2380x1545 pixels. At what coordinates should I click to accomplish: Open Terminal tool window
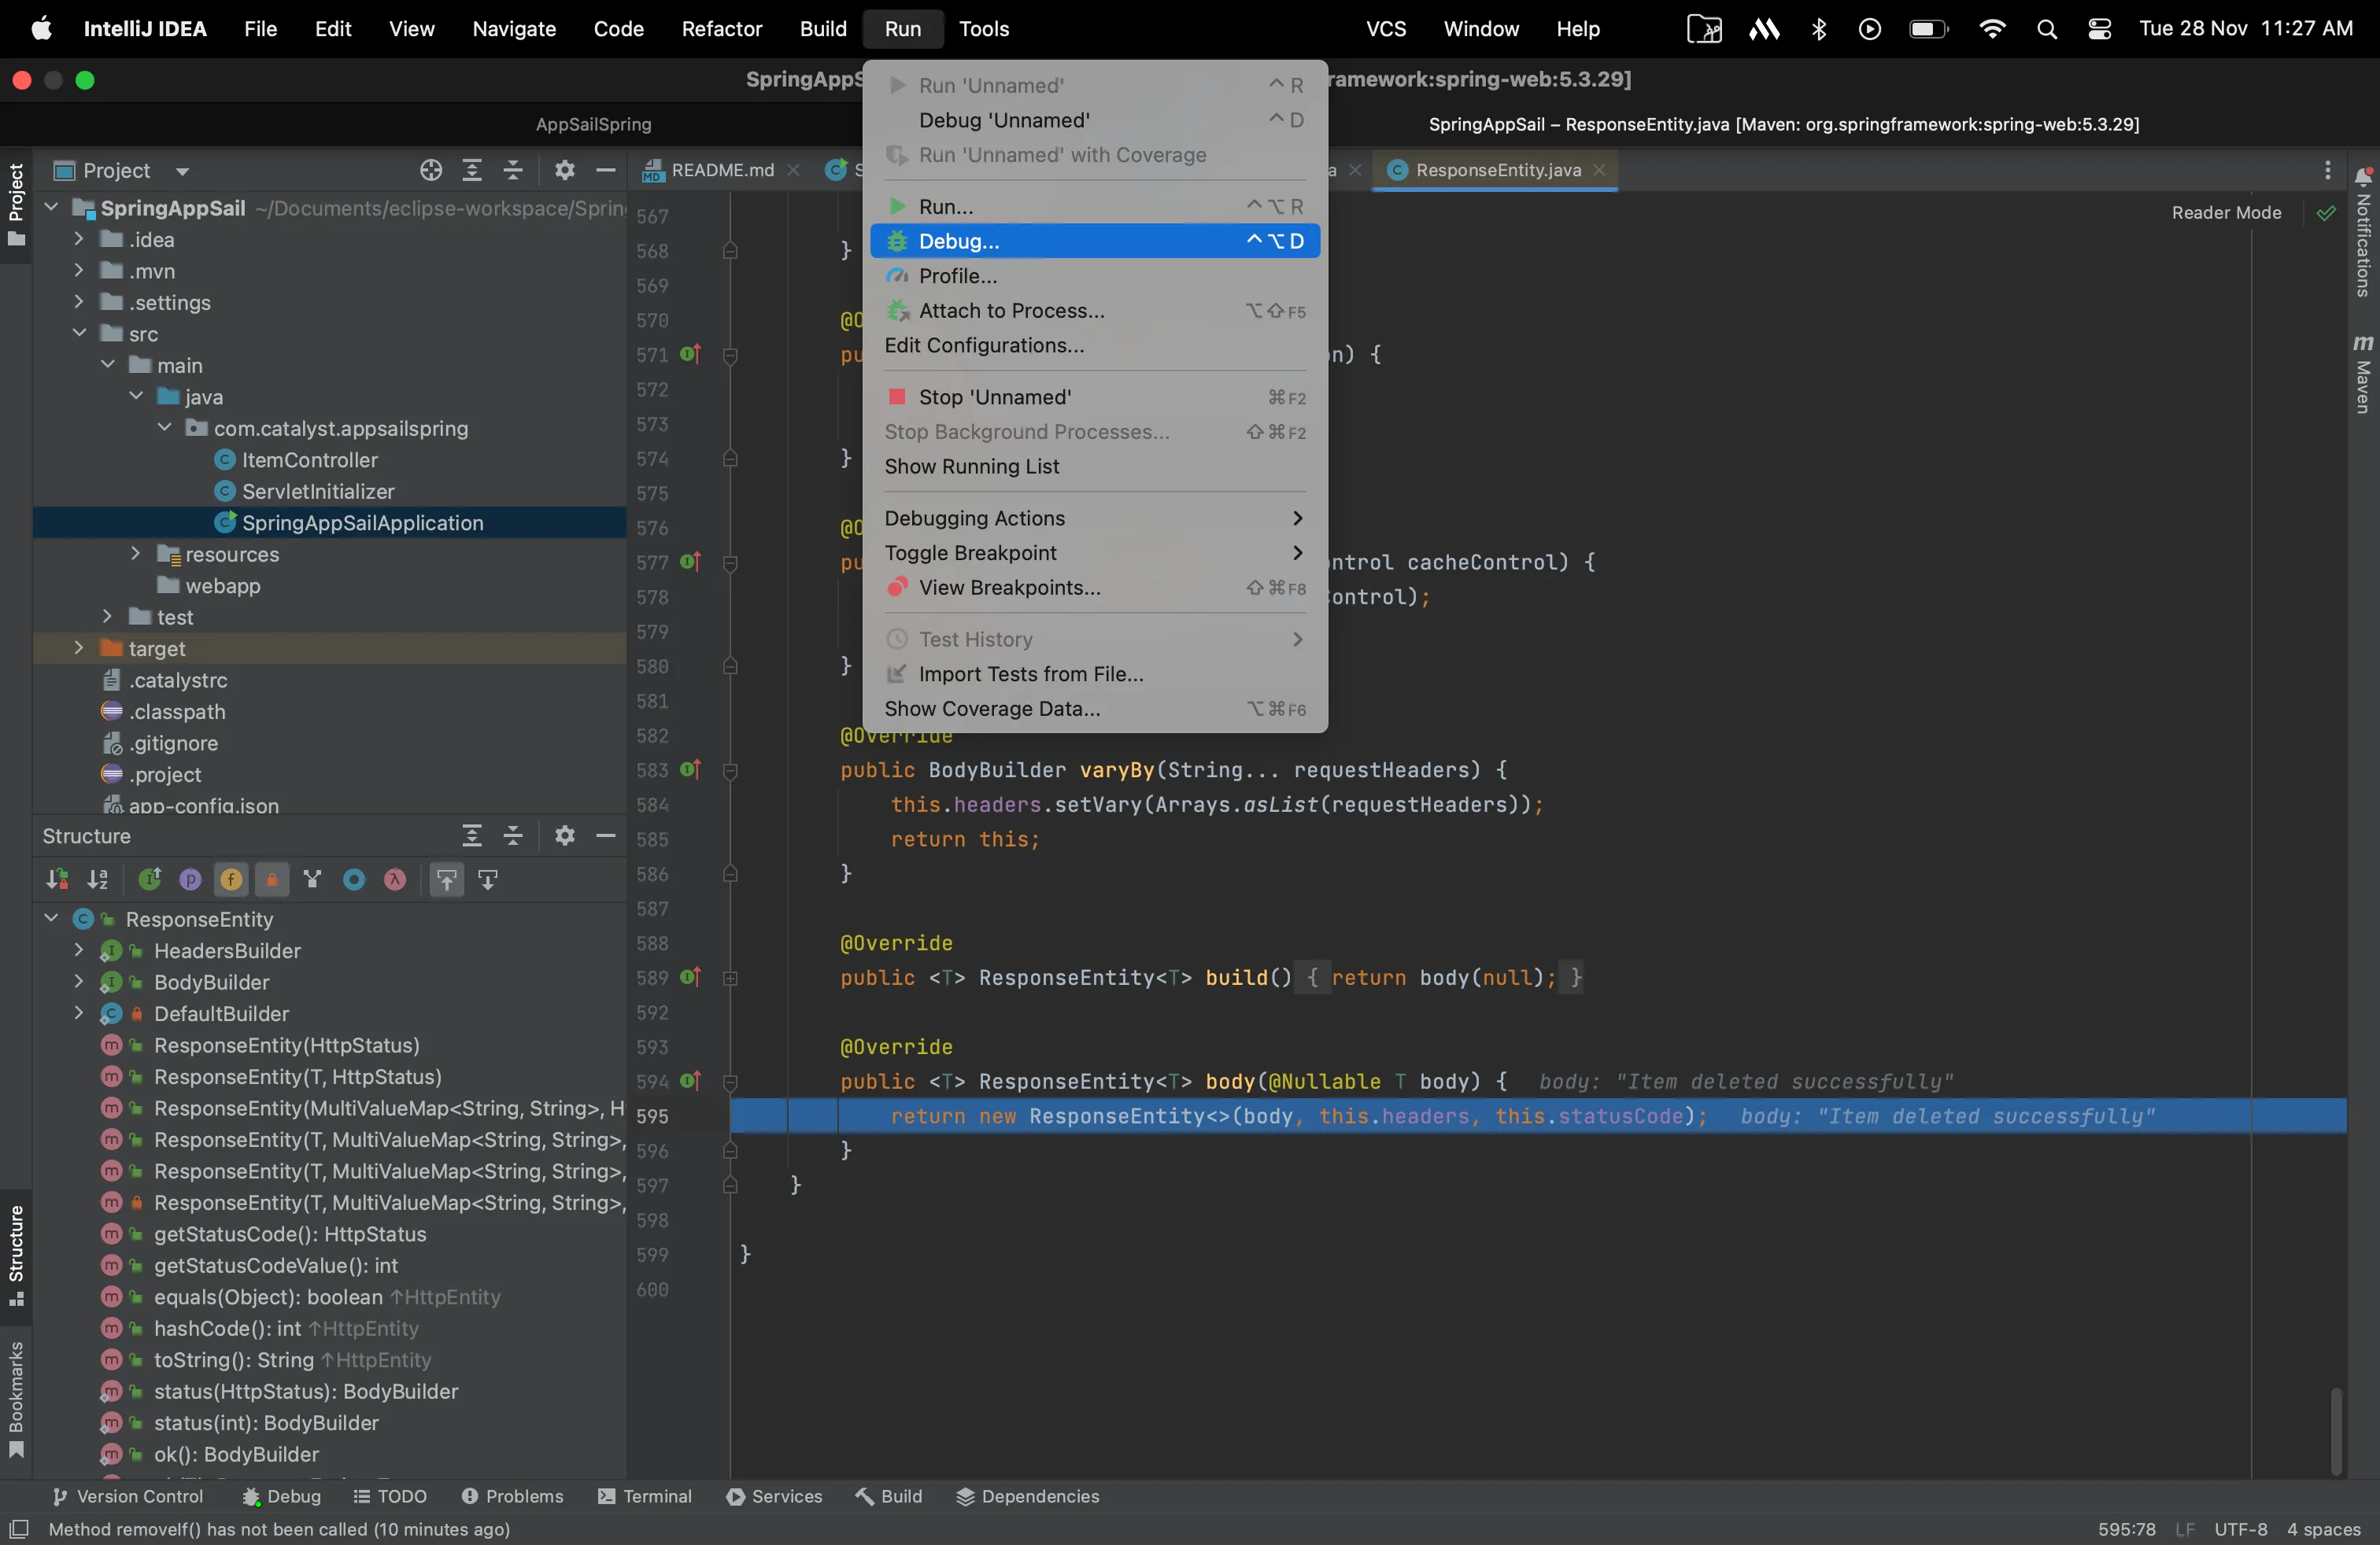point(645,1496)
